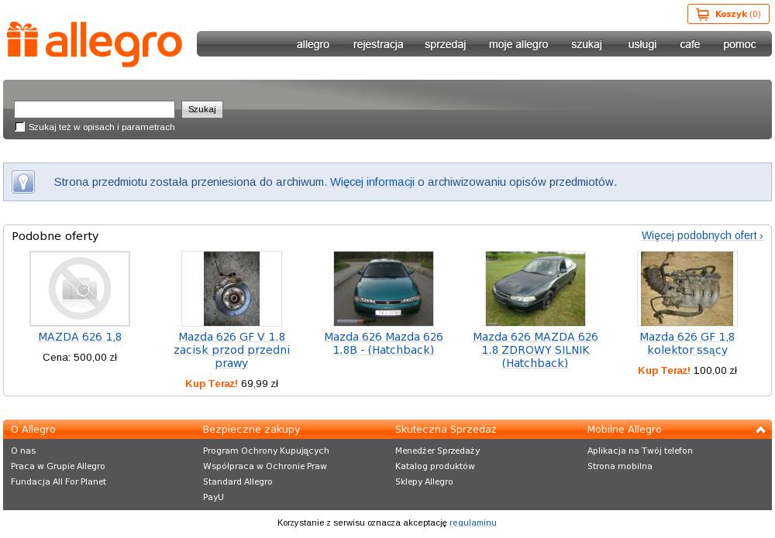Open Współpraca w Ochronie Praw link

[x=265, y=466]
